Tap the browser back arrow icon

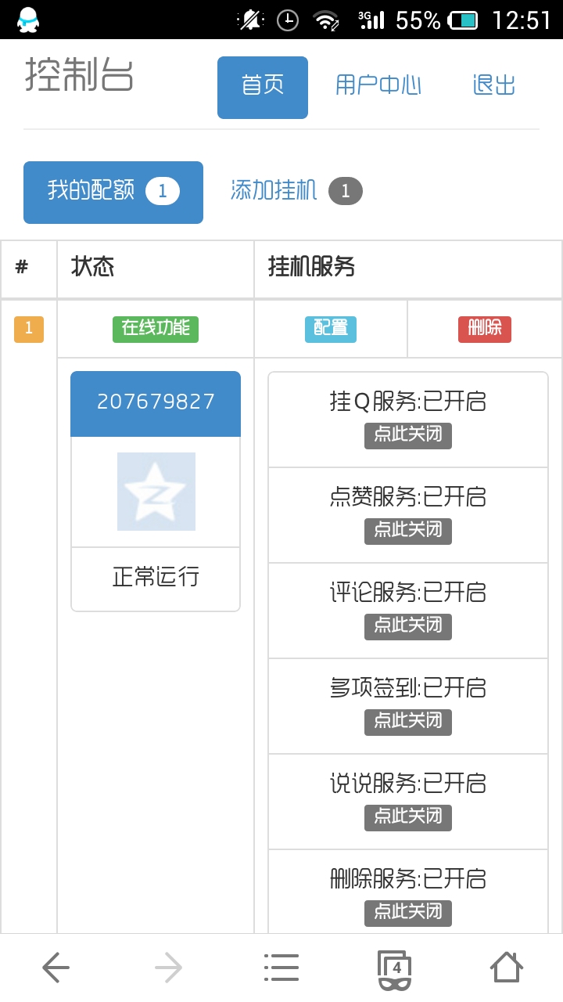click(56, 968)
